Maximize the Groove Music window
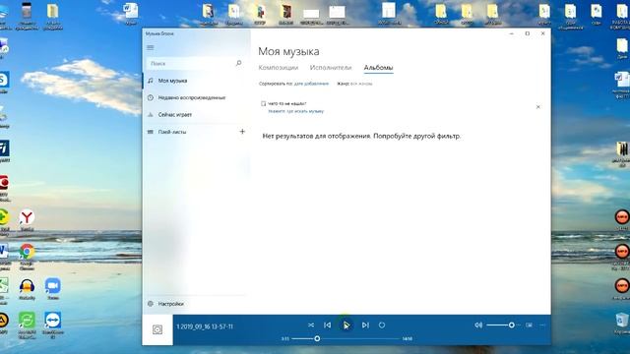 pos(528,33)
